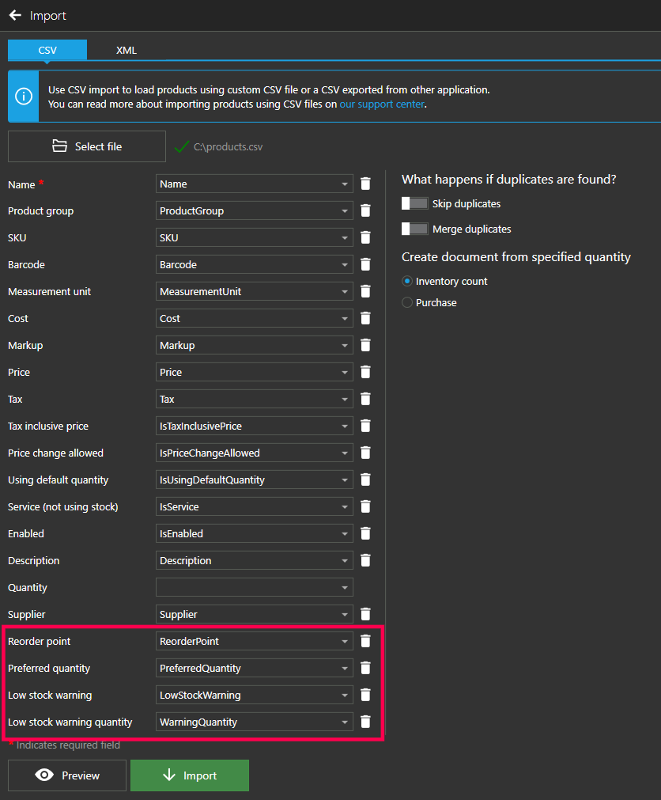
Task: Toggle Merge duplicates on
Action: [415, 229]
